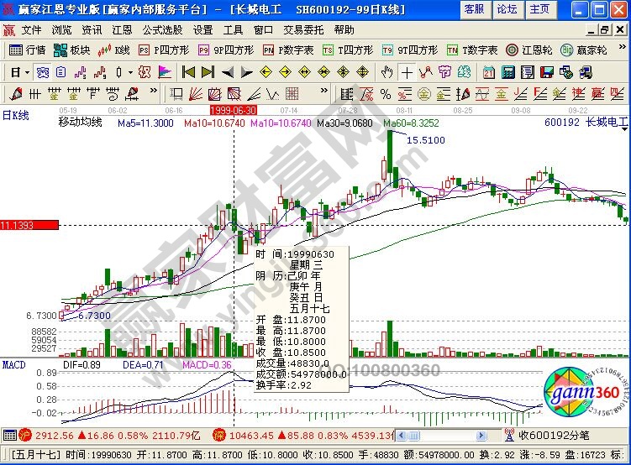Switch to the K线 candlestick chart
Screen dimensions: 631x465
[114, 50]
